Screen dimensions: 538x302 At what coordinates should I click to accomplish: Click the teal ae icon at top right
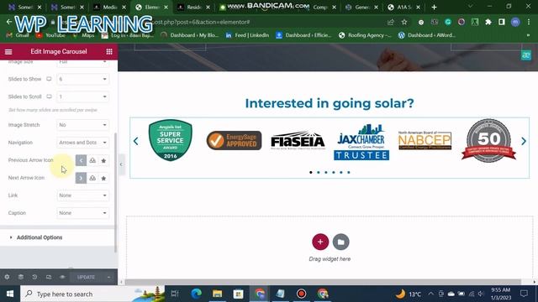(x=526, y=55)
